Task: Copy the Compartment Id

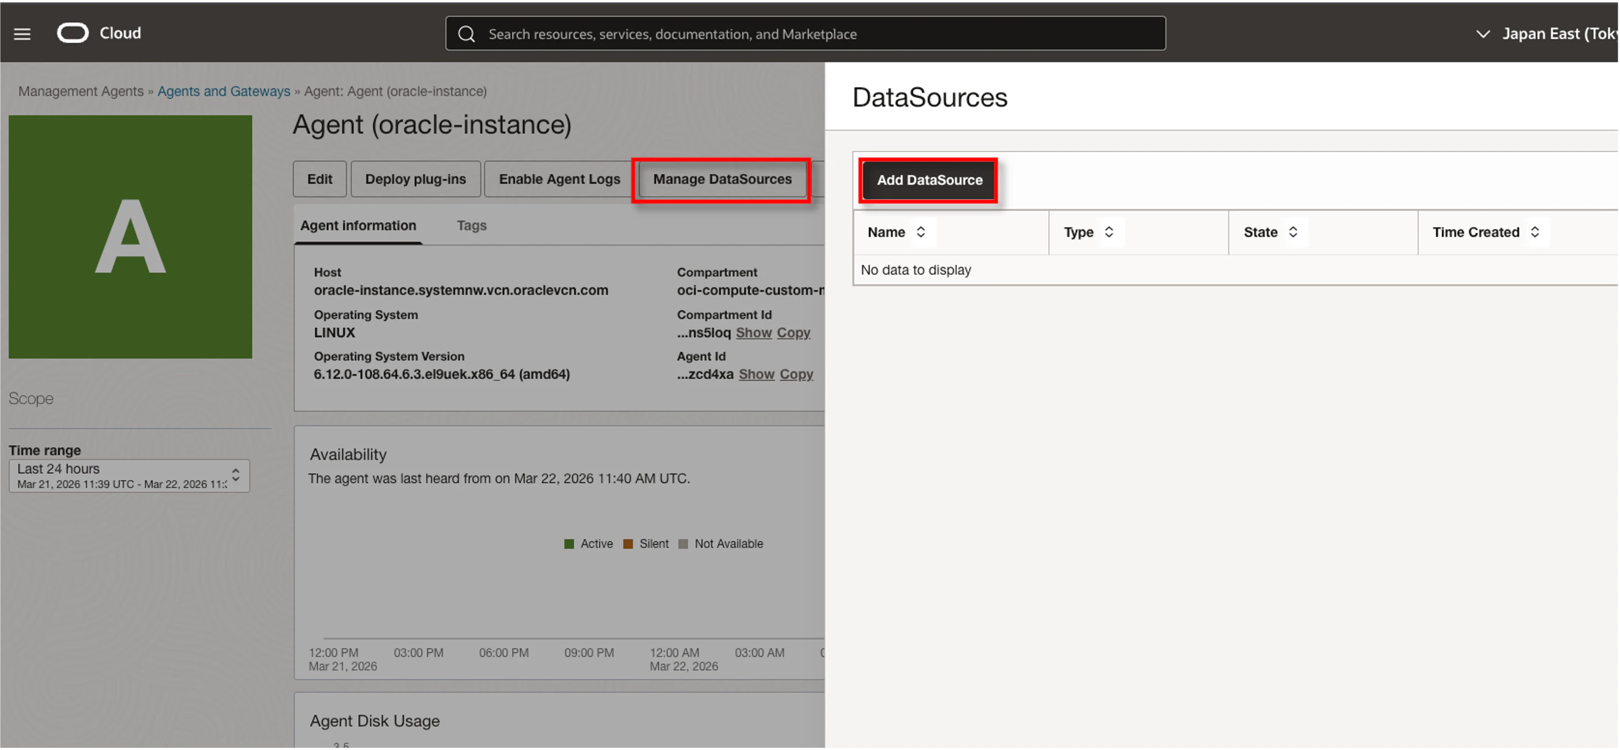Action: (794, 333)
